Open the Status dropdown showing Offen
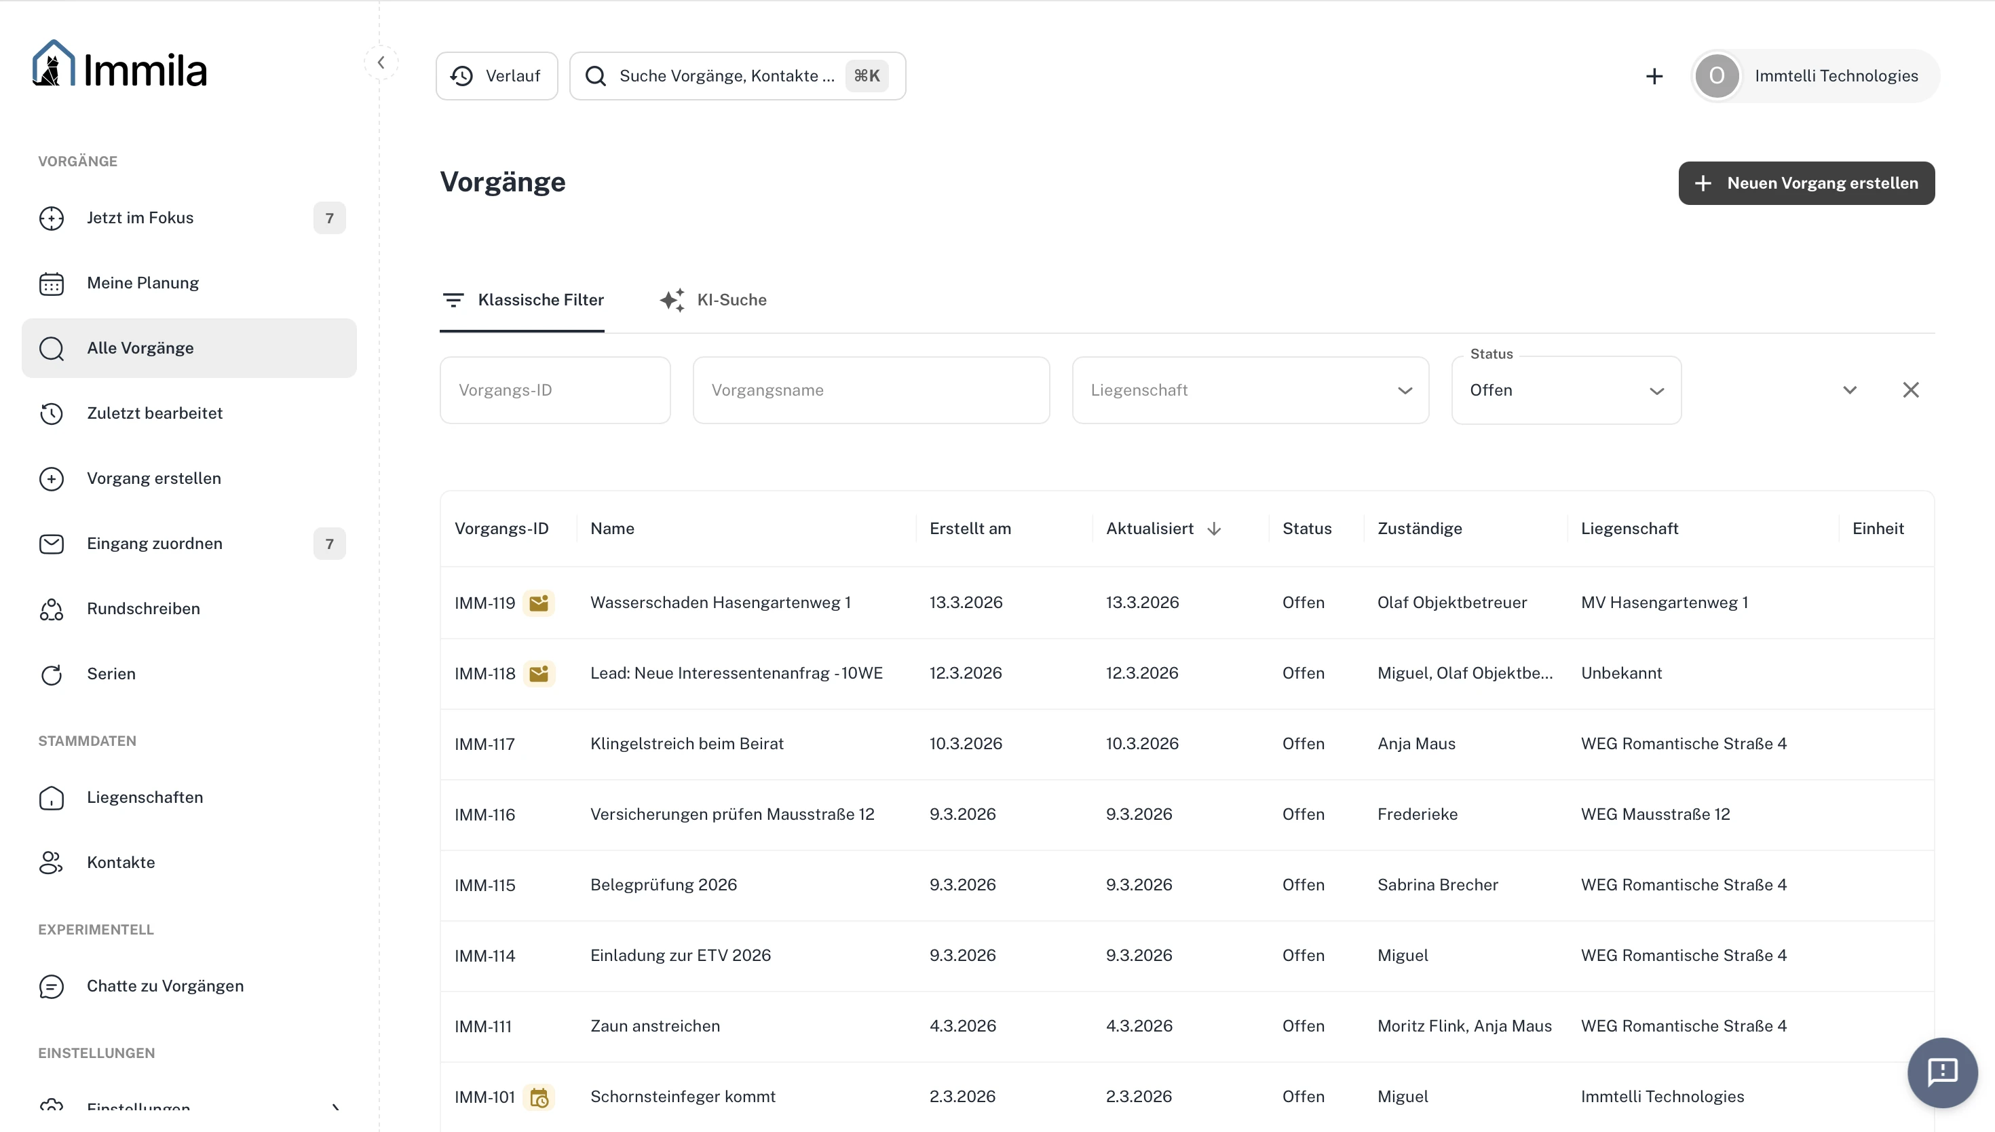 pyautogui.click(x=1565, y=390)
